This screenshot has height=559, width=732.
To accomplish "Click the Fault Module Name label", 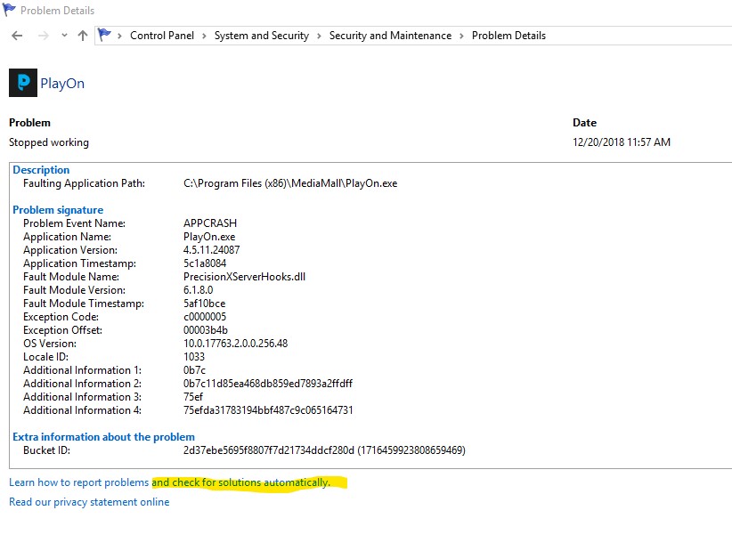I will tap(71, 277).
